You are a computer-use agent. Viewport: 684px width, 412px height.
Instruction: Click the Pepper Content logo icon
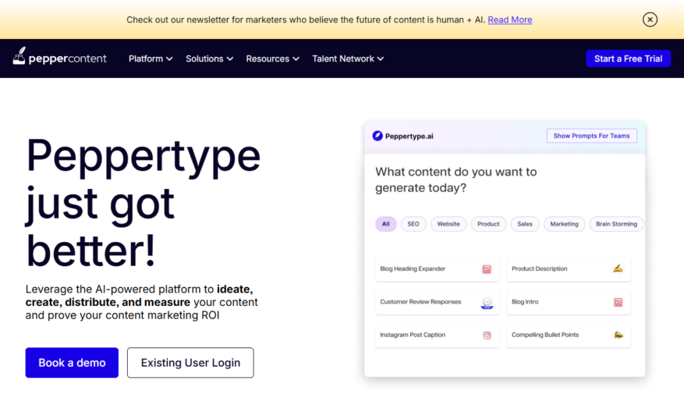(19, 56)
